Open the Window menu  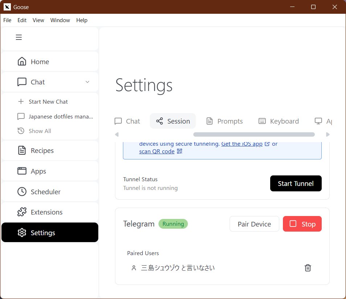pyautogui.click(x=60, y=20)
